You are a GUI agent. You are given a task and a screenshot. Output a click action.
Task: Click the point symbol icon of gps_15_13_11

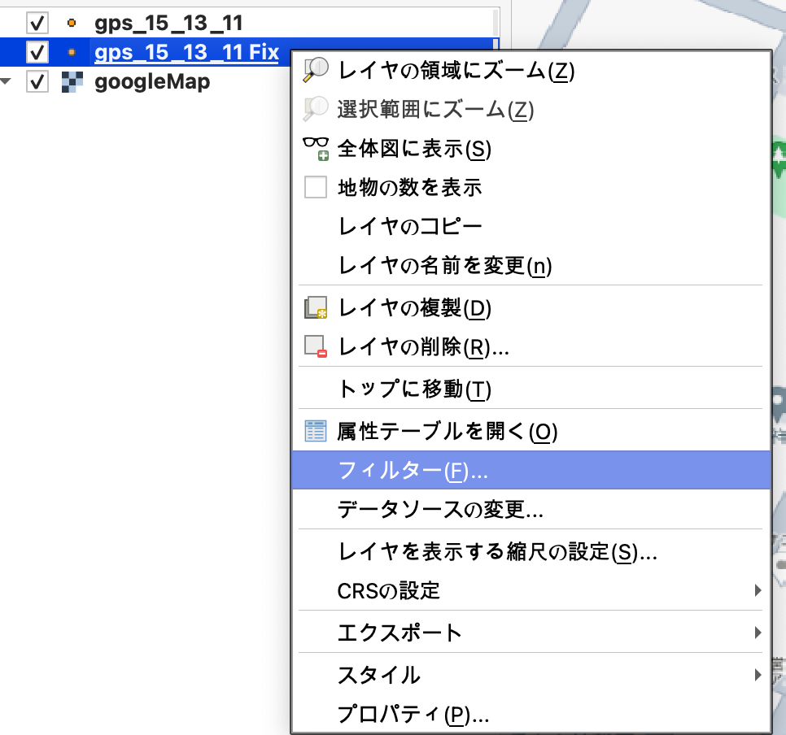coord(72,23)
